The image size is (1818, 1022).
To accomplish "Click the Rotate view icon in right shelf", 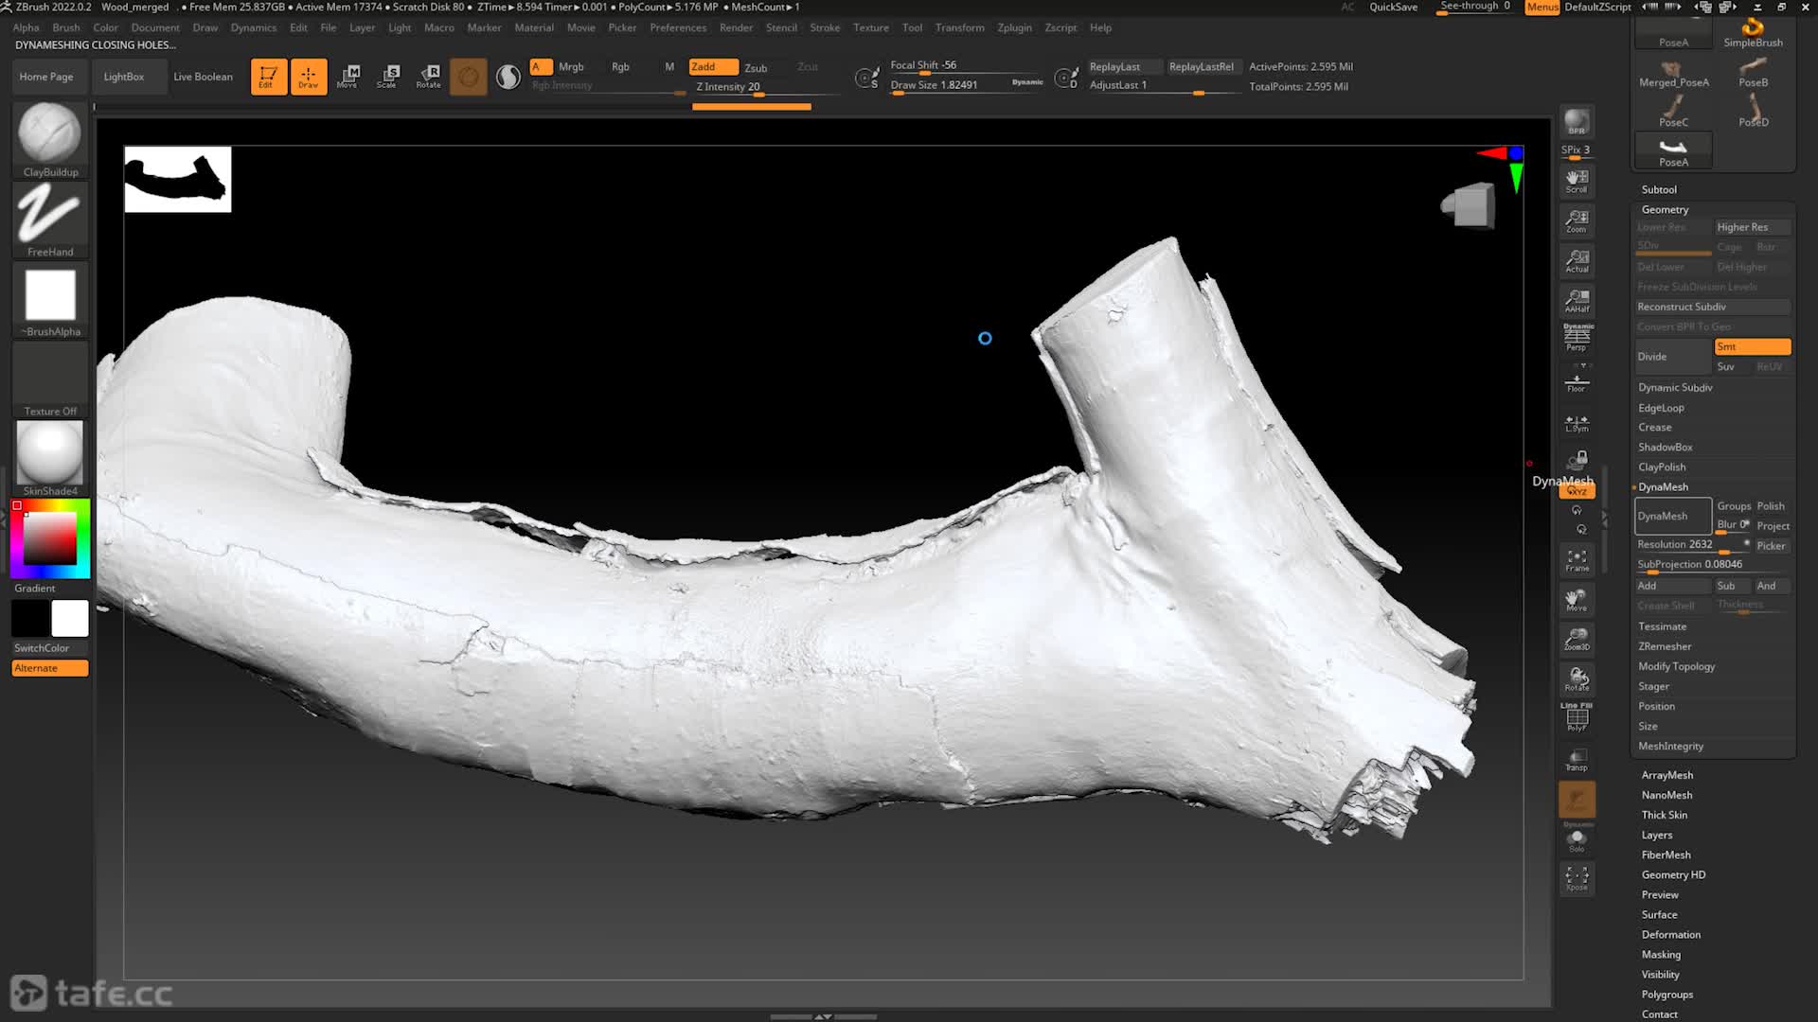I will point(1577,679).
